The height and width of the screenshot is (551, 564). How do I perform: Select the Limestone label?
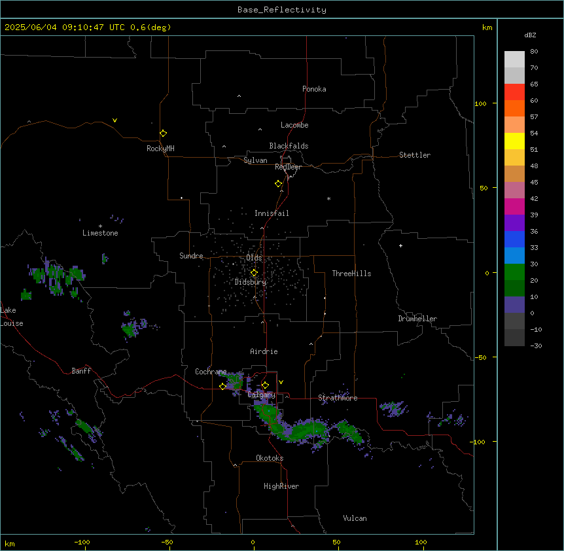100,233
